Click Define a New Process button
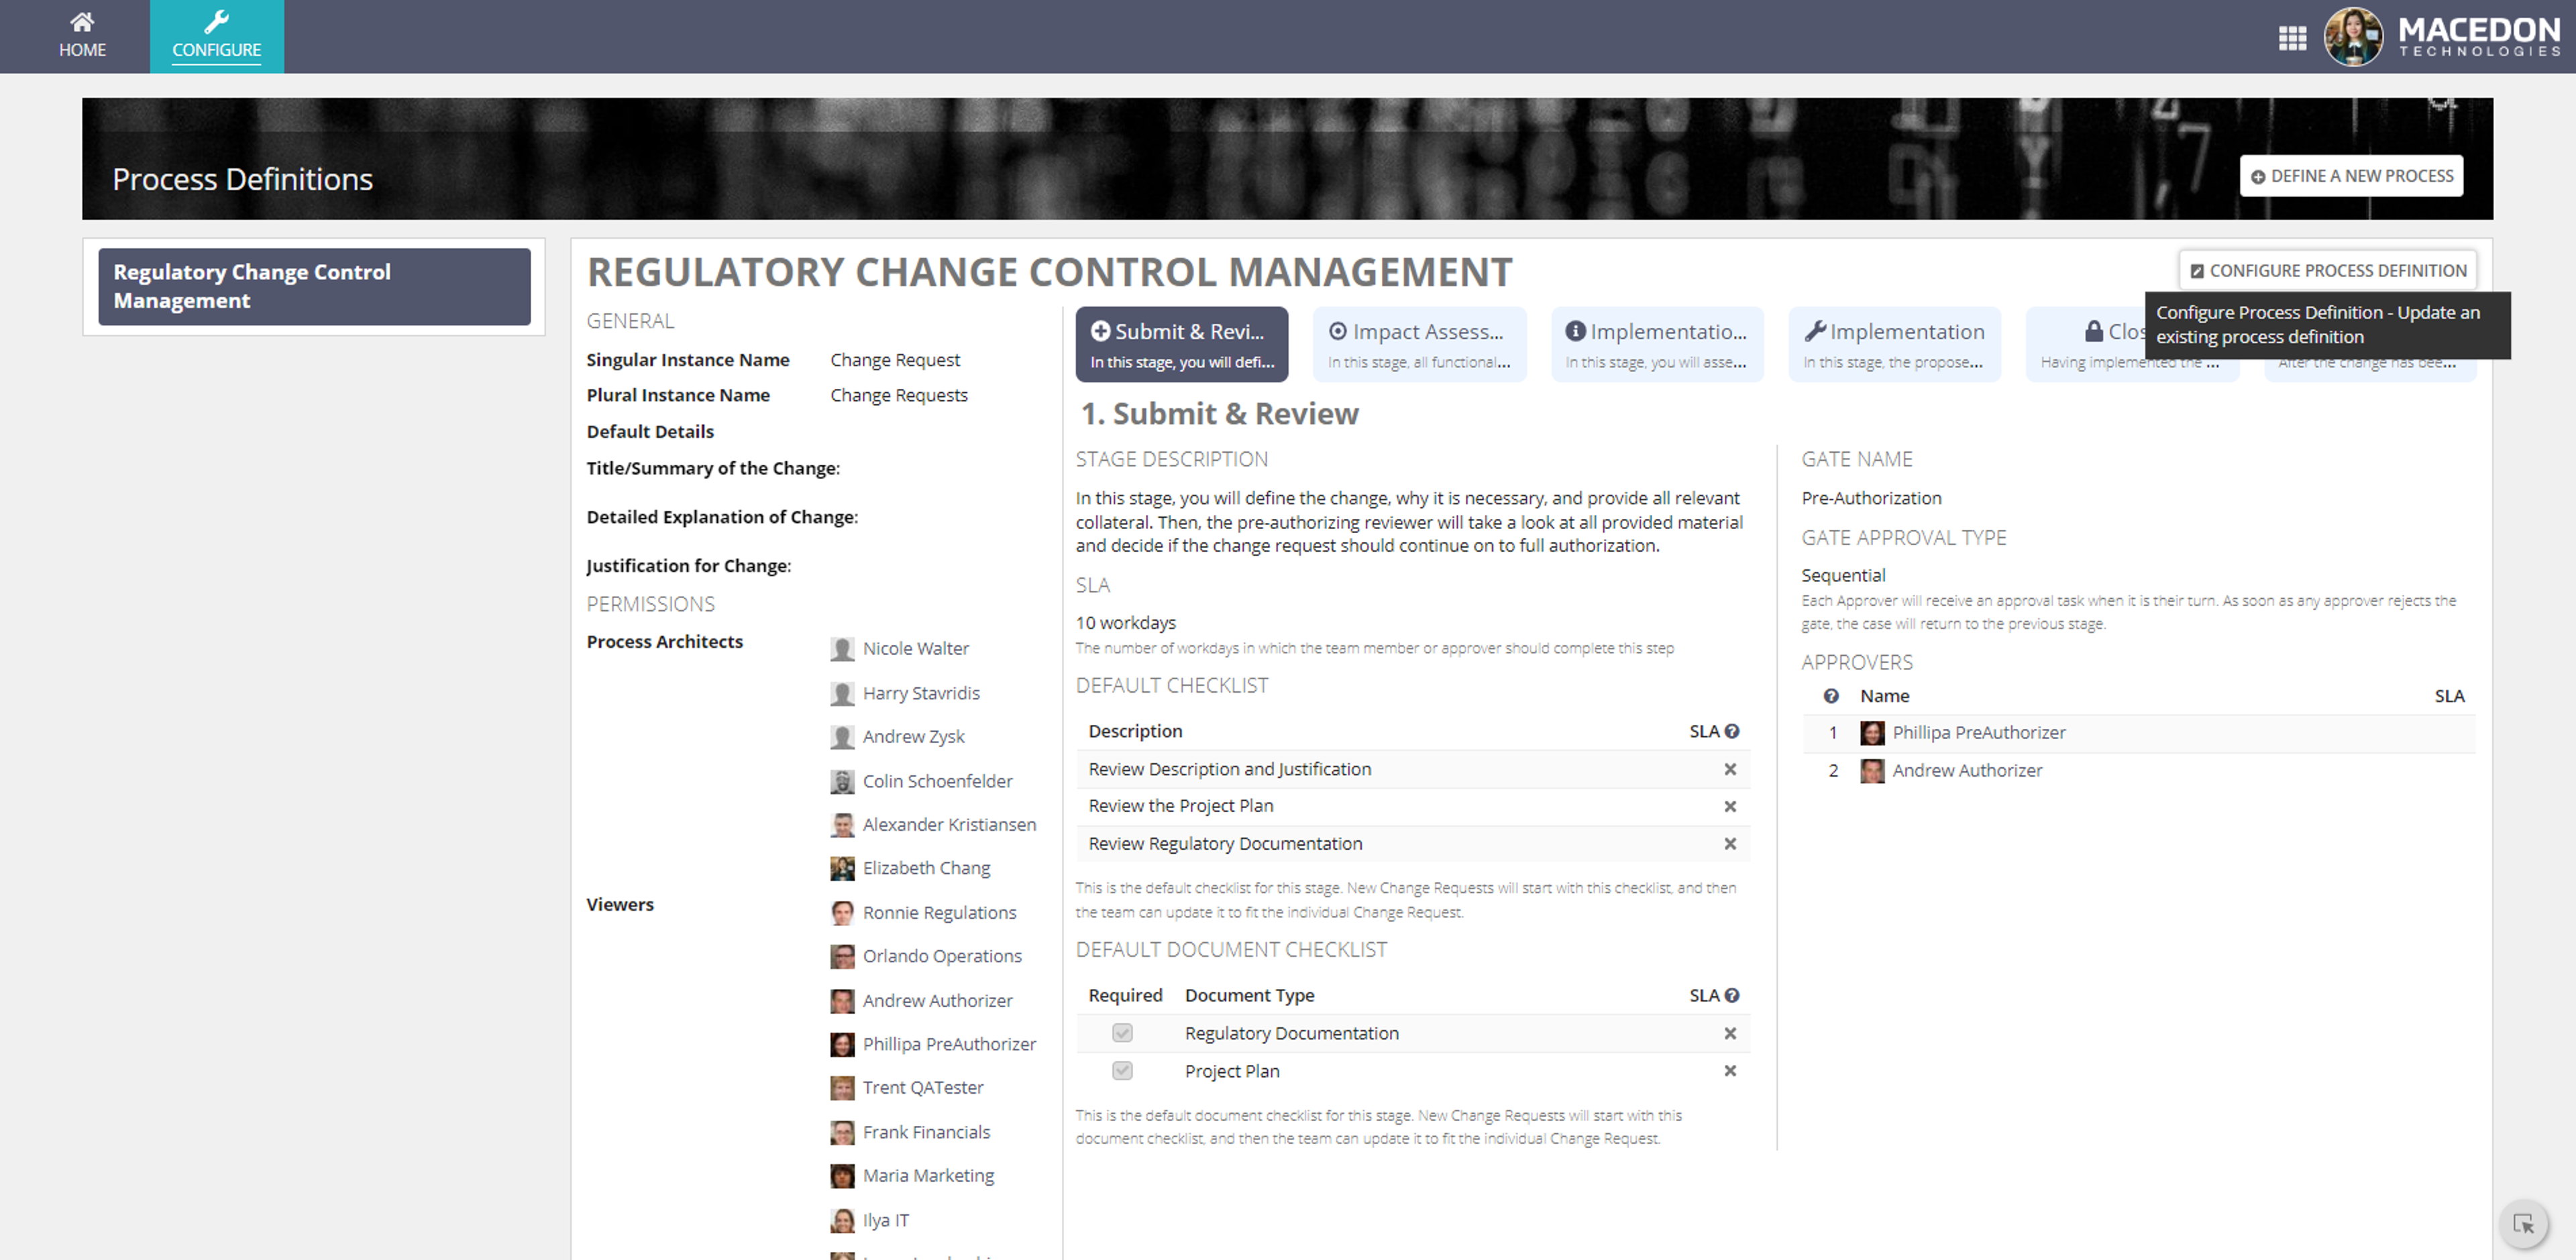2576x1260 pixels. 2351,176
